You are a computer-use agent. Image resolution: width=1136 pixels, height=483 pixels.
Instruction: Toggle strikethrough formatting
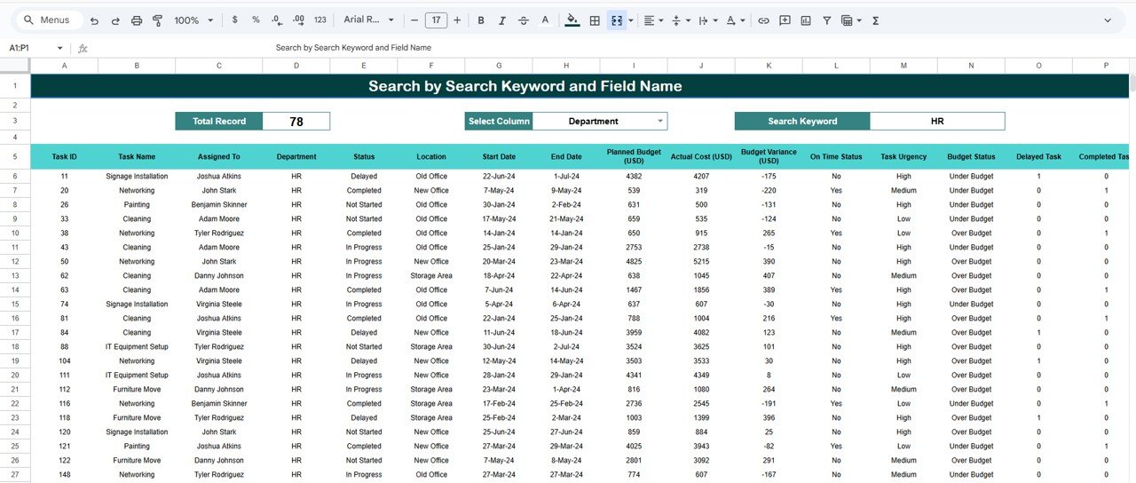pyautogui.click(x=524, y=20)
